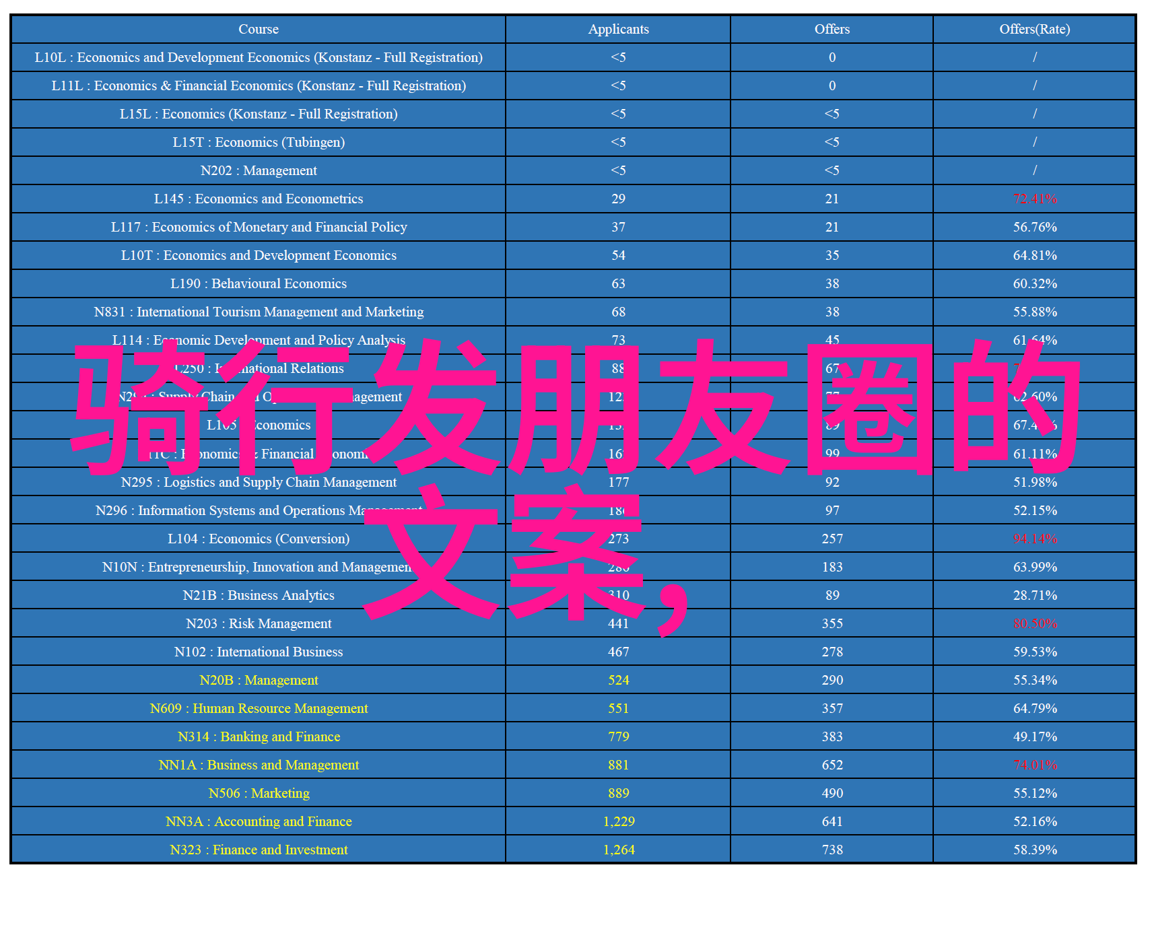The width and height of the screenshot is (1152, 925).
Task: Click the 490 offers value
Action: point(832,793)
